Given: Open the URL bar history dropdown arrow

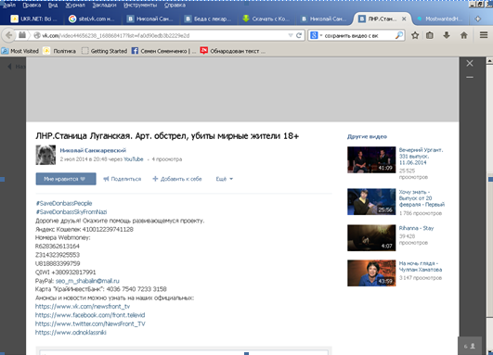Looking at the screenshot, I should [x=291, y=35].
